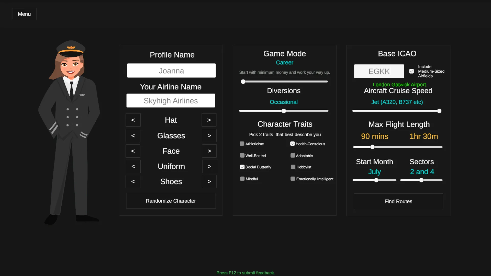Click the Profile Name input field

tap(171, 71)
